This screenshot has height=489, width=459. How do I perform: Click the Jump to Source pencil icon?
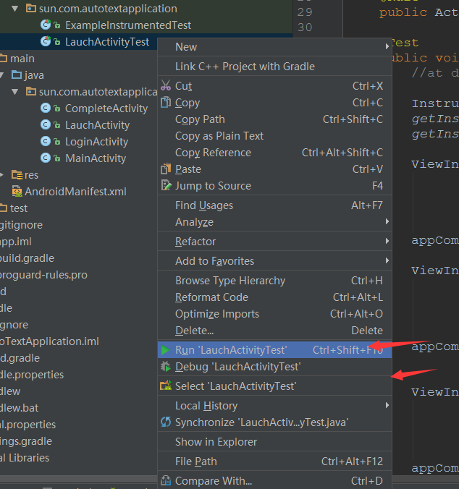166,185
